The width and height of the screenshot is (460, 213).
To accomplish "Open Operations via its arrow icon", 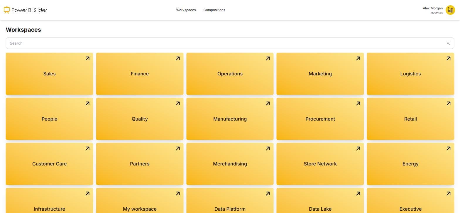I will (268, 58).
